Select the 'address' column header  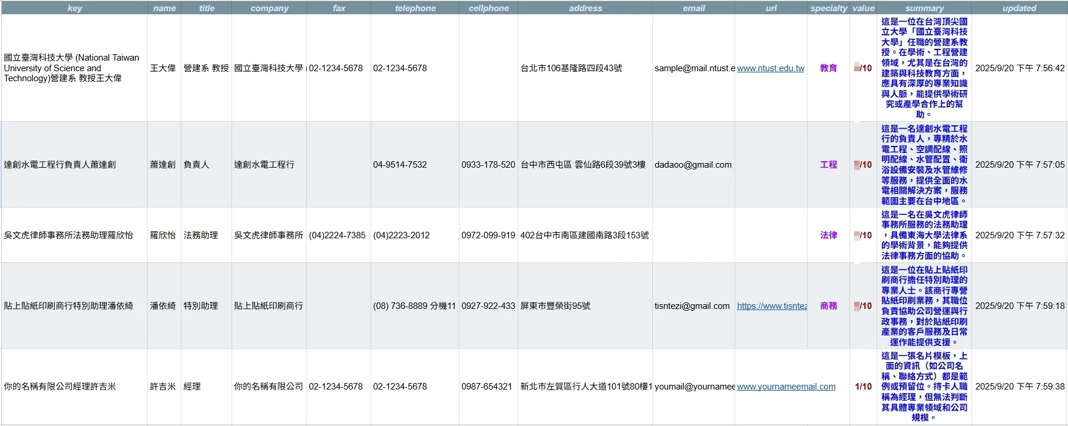pyautogui.click(x=586, y=8)
